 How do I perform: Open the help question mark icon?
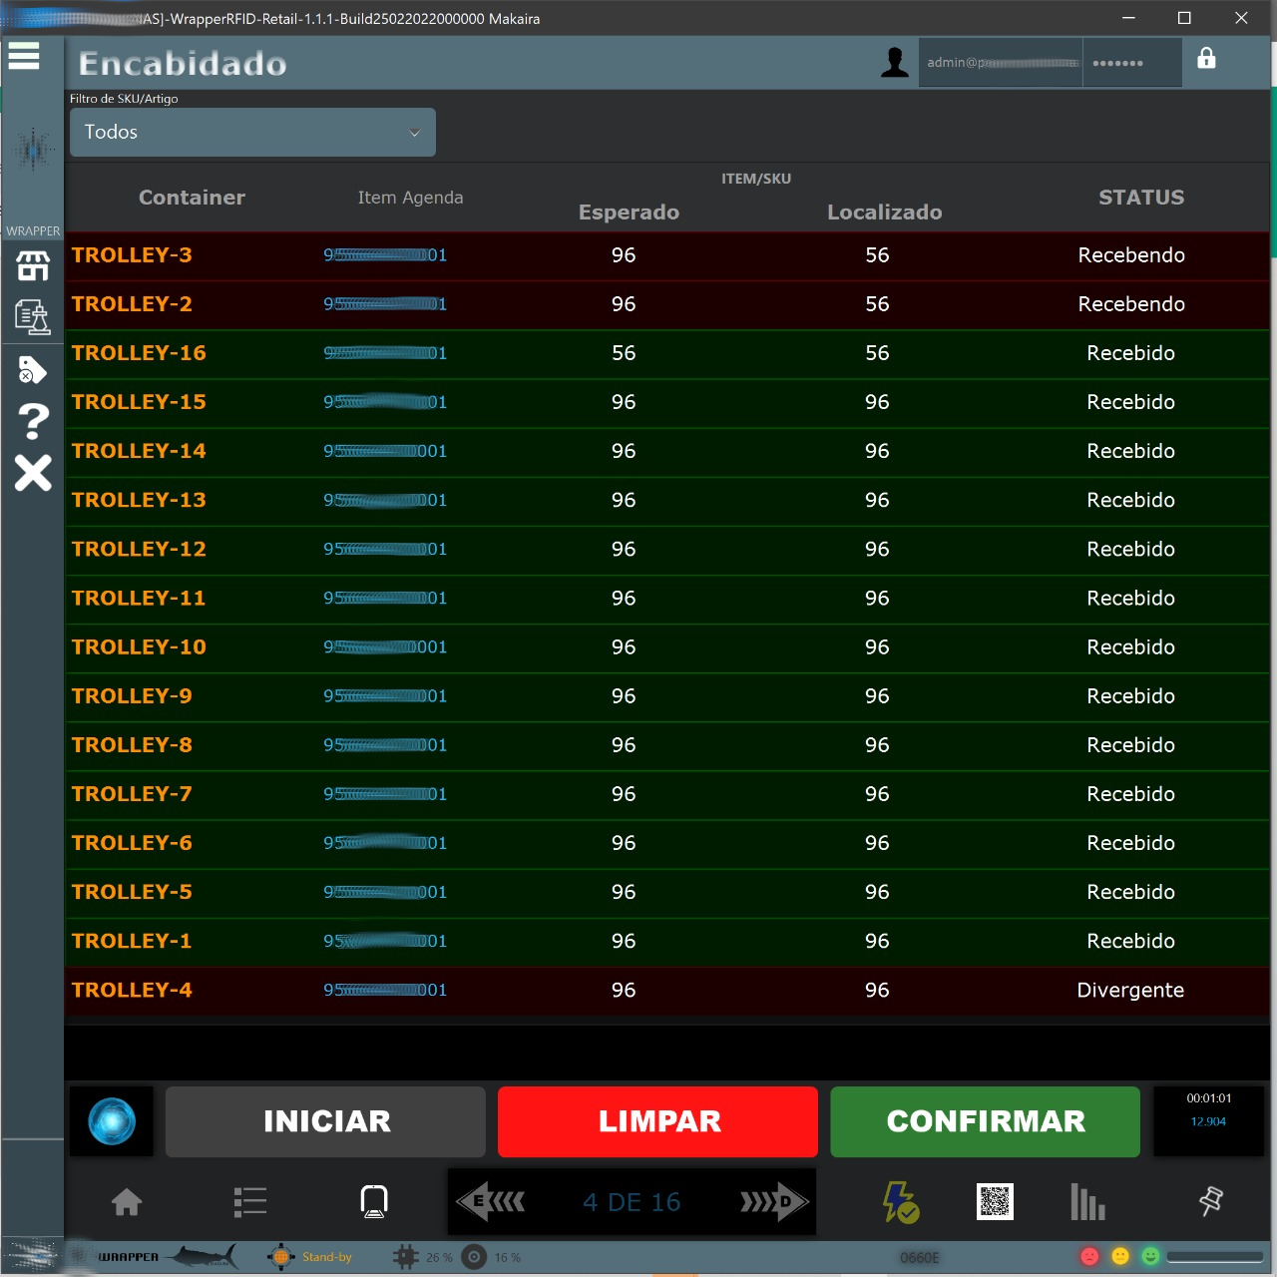pos(32,421)
